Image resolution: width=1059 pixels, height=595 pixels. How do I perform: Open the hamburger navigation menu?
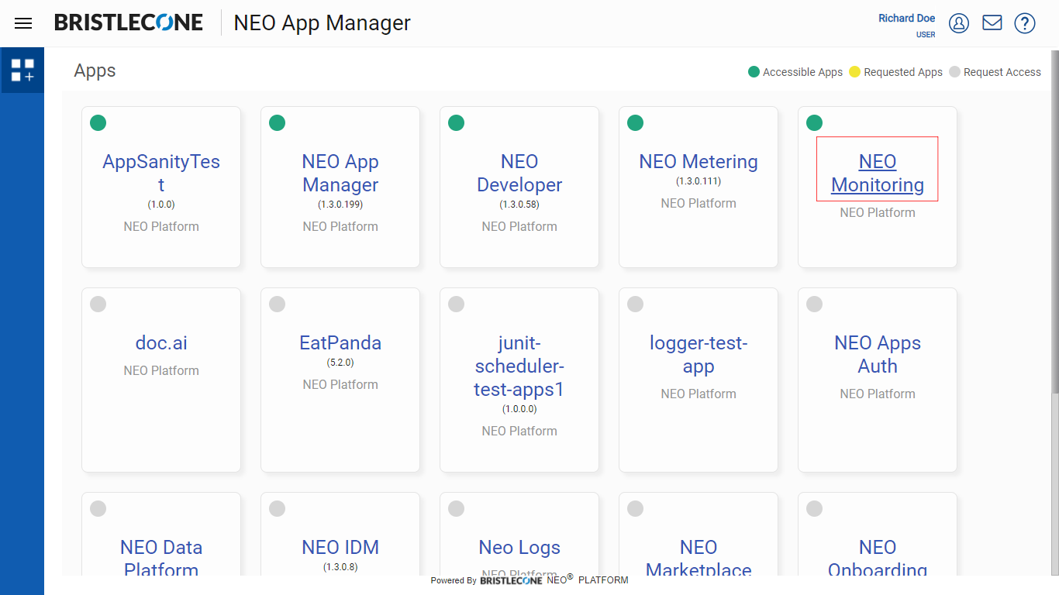pyautogui.click(x=23, y=23)
